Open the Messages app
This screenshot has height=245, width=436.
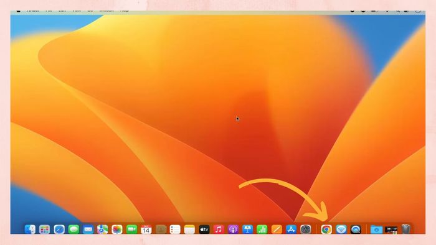[73, 229]
